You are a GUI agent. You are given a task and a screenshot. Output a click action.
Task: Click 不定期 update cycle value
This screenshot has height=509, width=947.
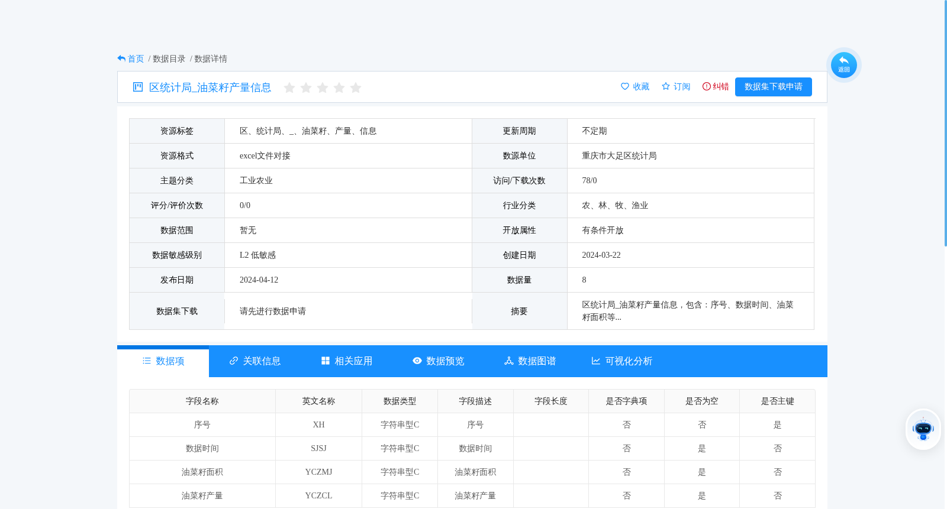click(594, 131)
